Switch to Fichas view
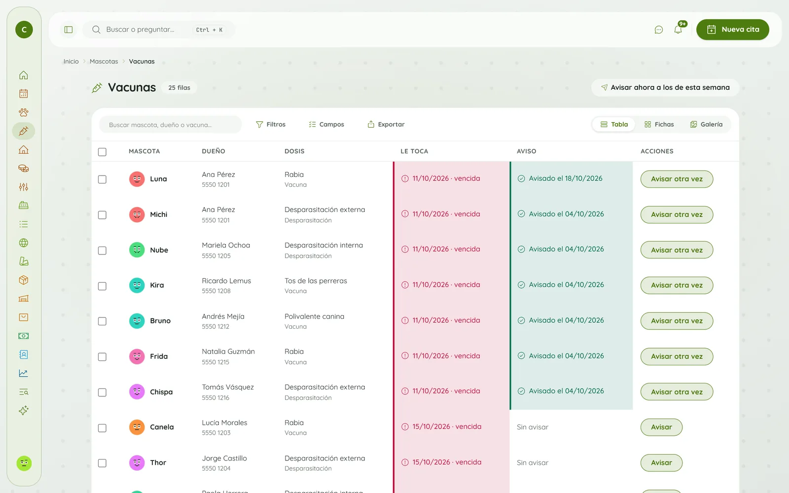Image resolution: width=789 pixels, height=493 pixels. pyautogui.click(x=659, y=124)
